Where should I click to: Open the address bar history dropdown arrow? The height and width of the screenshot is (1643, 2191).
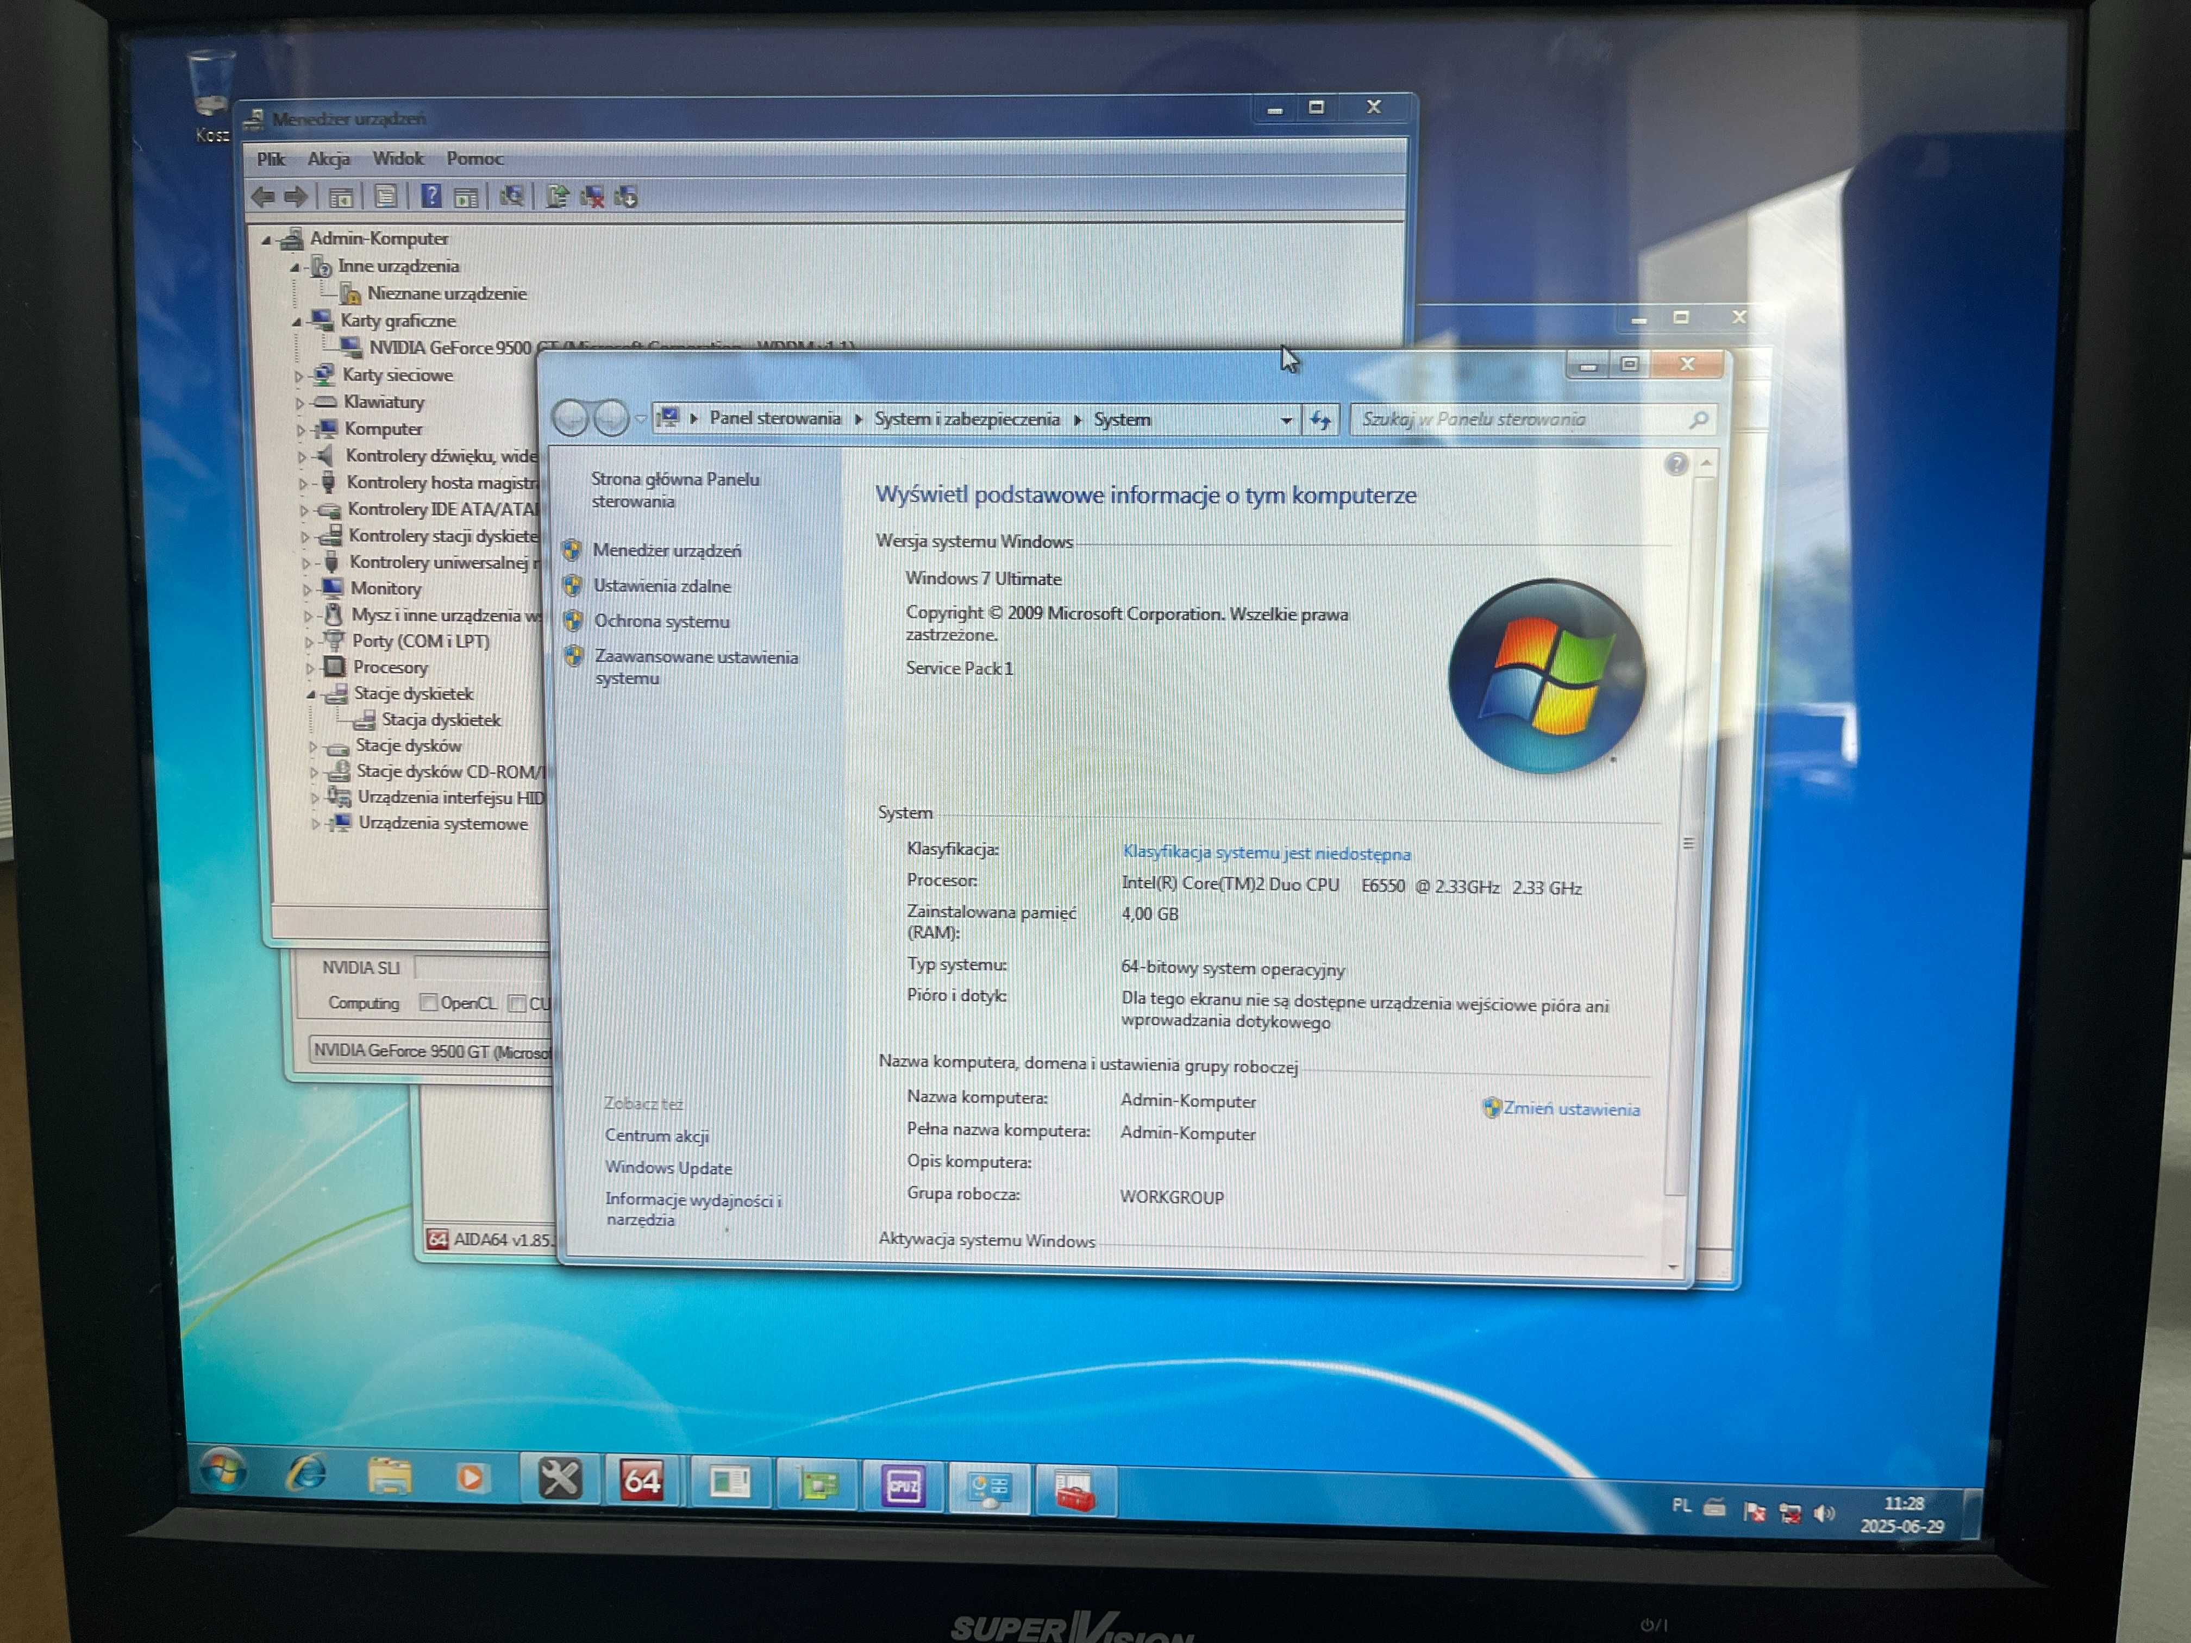click(x=1286, y=421)
